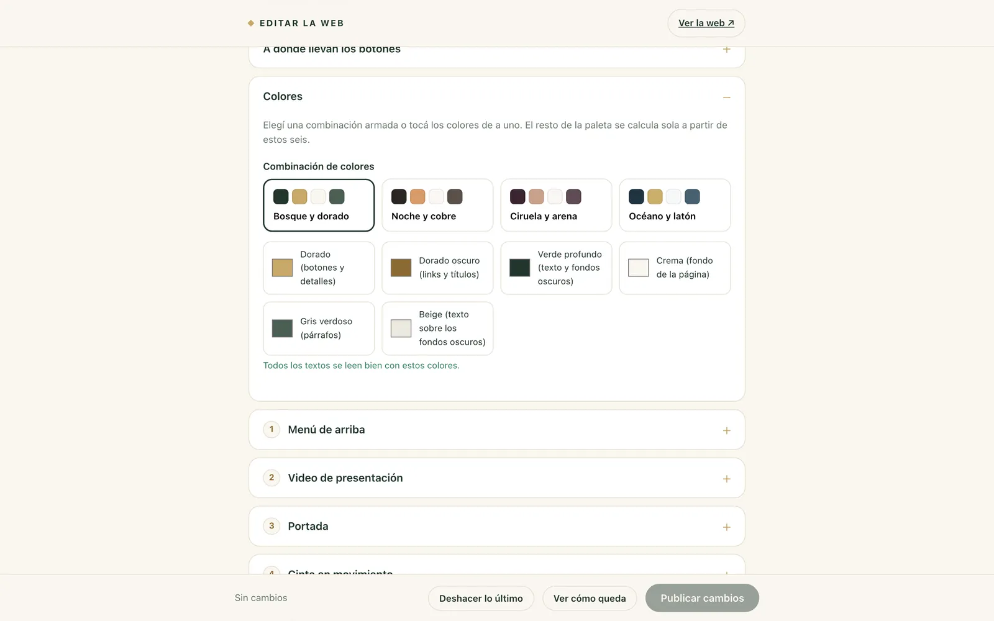Click the diamond logo next to EDITAR LA WEB
The height and width of the screenshot is (621, 994).
[x=251, y=23]
